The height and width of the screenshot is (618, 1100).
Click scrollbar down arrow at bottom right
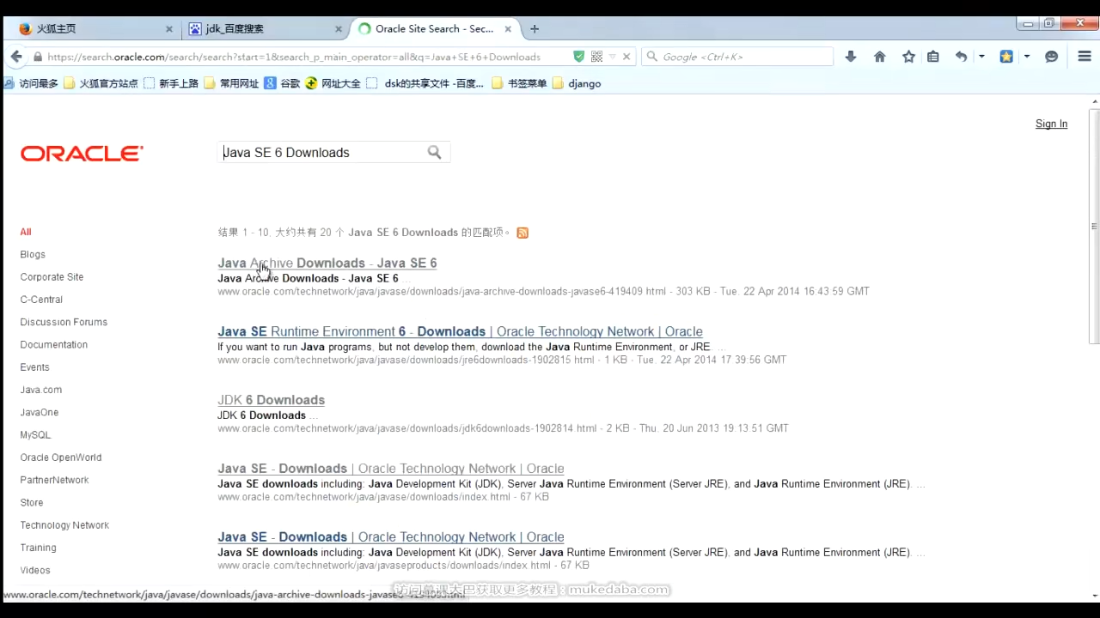1094,594
